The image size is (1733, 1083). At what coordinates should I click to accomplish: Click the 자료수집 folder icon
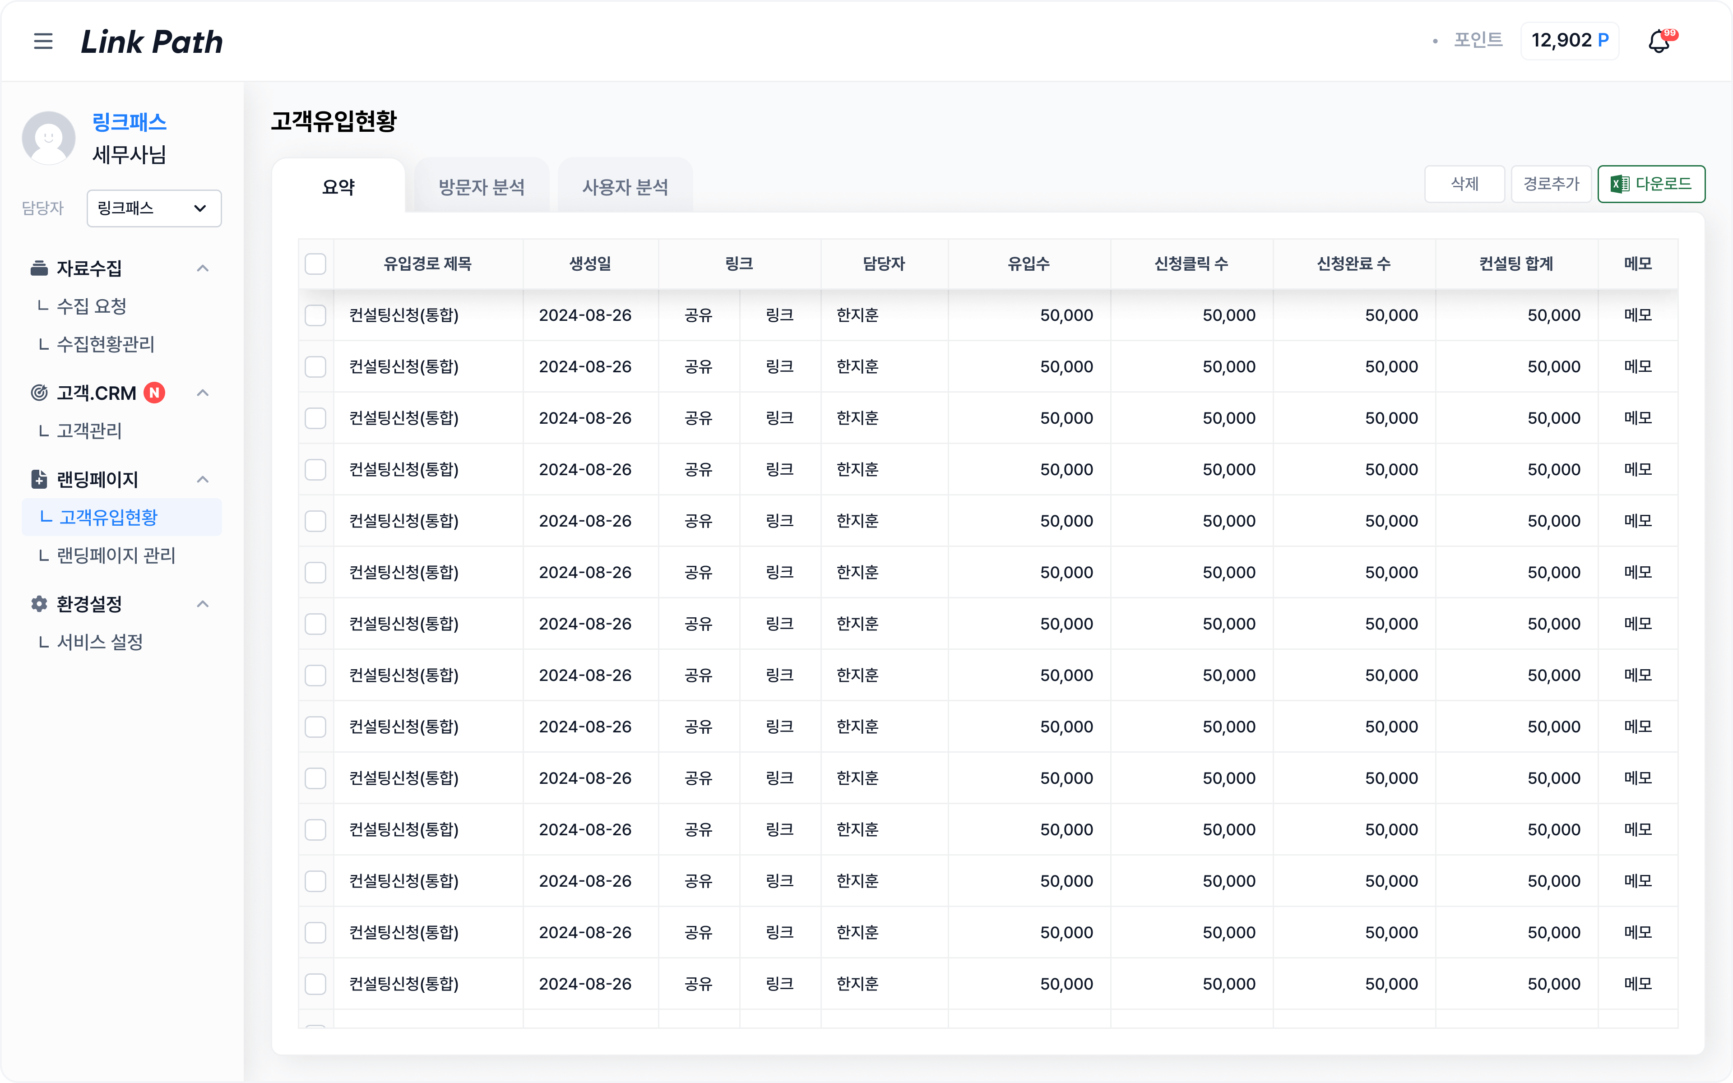pyautogui.click(x=39, y=268)
